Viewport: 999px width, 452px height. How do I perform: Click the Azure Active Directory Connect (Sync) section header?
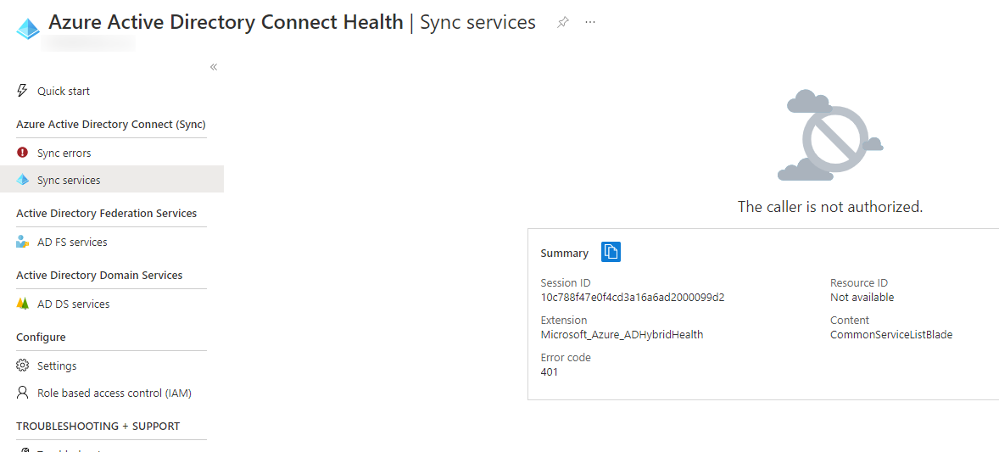[x=111, y=124]
